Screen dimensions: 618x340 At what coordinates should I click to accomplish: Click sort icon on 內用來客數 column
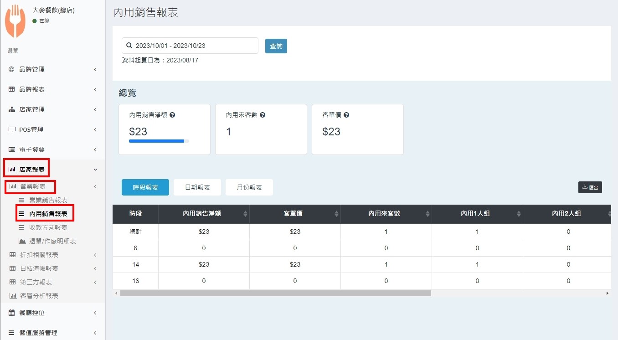427,214
